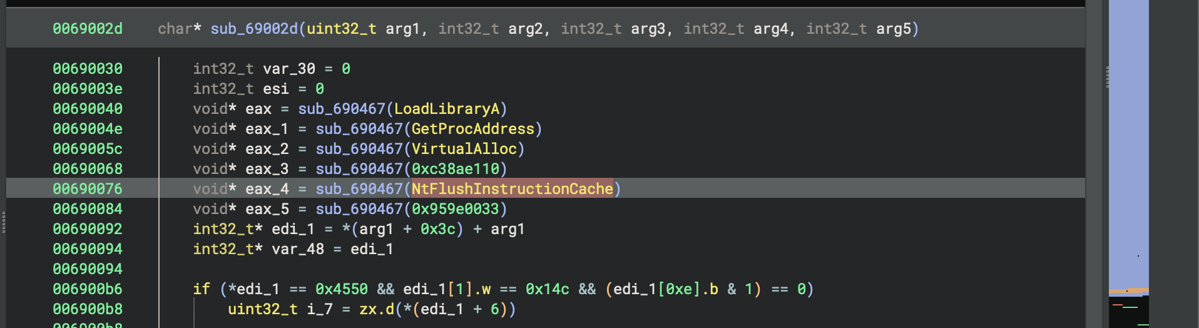The width and height of the screenshot is (1199, 328).
Task: Click sub_690467 call on the eax_1 line
Action: 359,129
